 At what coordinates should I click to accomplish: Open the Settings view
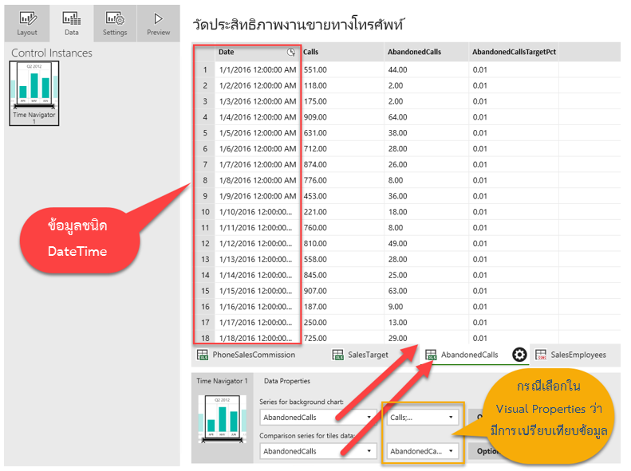click(114, 23)
